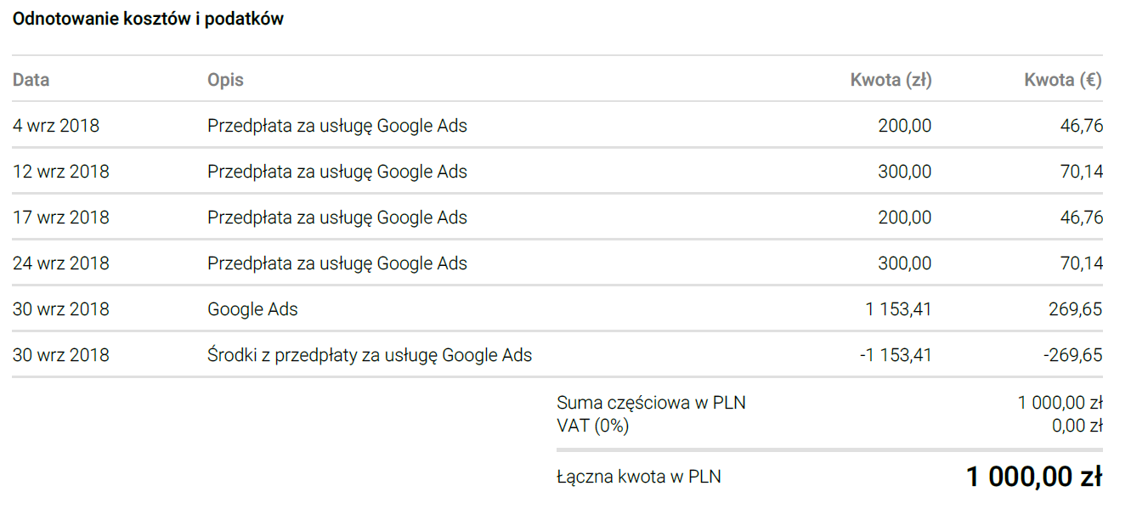Click the Suma częściowa w PLN label

pos(651,403)
